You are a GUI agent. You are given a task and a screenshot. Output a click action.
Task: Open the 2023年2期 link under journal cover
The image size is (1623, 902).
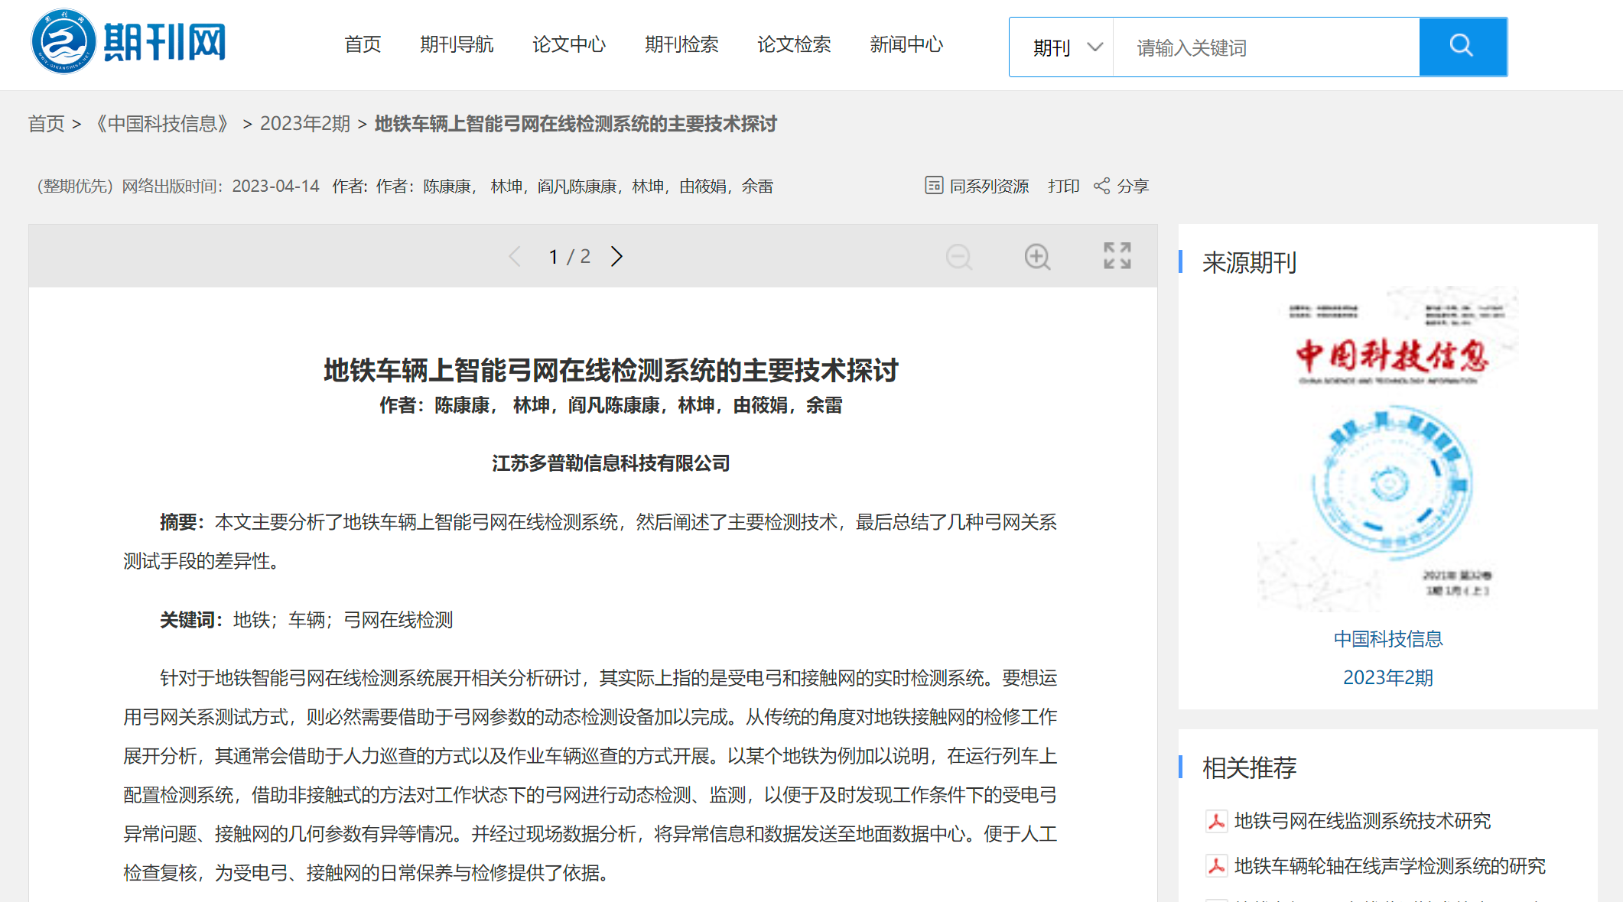click(1388, 678)
